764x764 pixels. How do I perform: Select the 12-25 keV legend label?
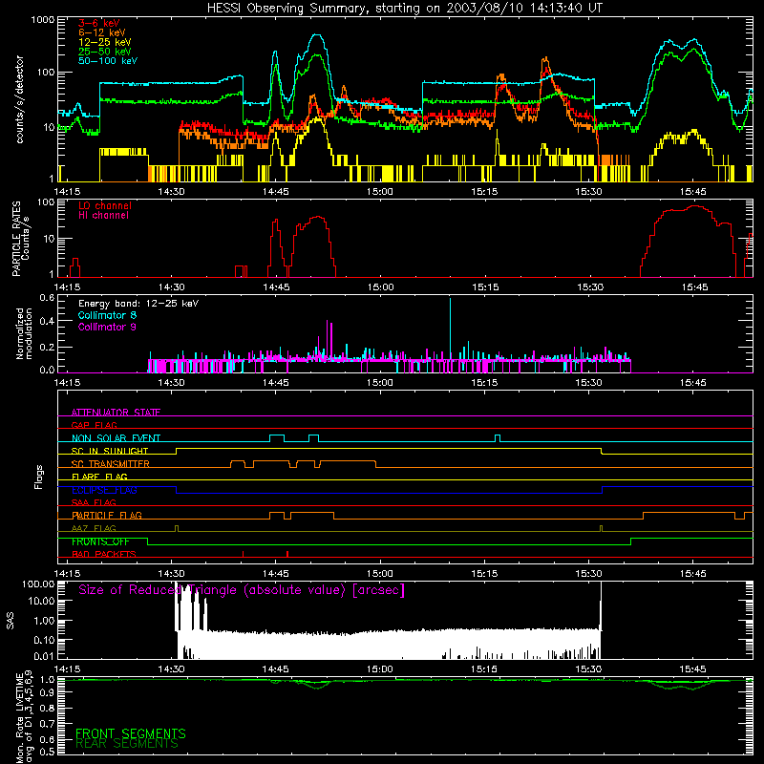pos(105,42)
